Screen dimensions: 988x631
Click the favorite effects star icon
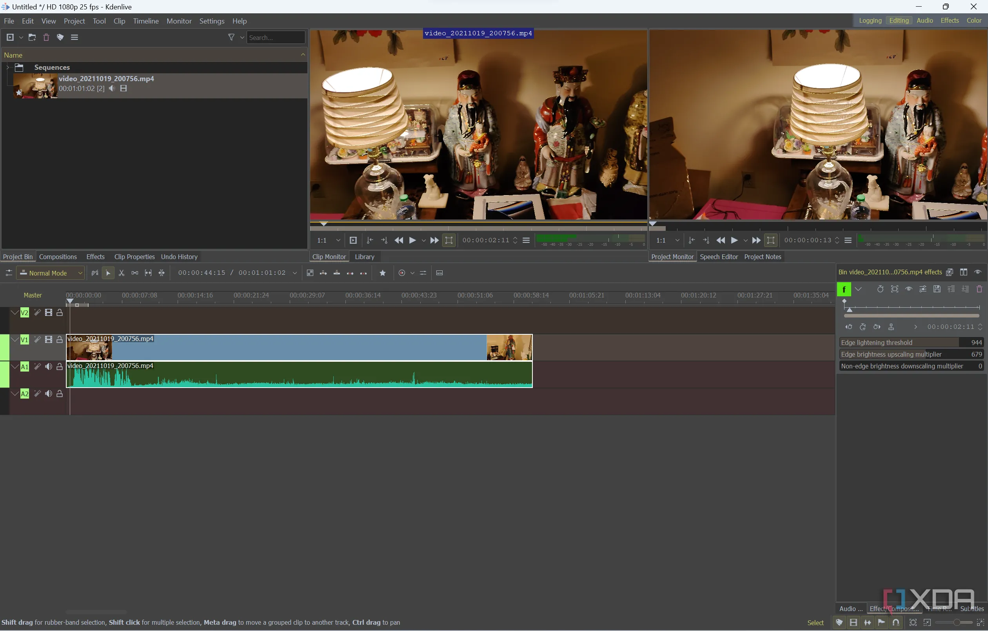382,273
